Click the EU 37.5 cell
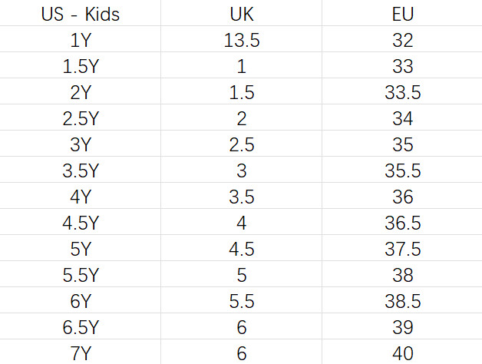This screenshot has width=482, height=364. [402, 249]
